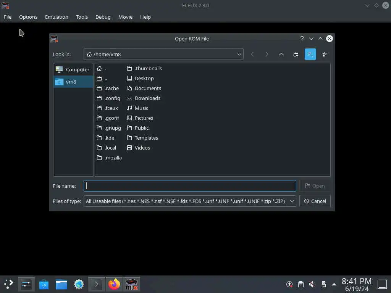This screenshot has height=293, width=391.
Task: Select the .thumbnails folder
Action: 144,69
